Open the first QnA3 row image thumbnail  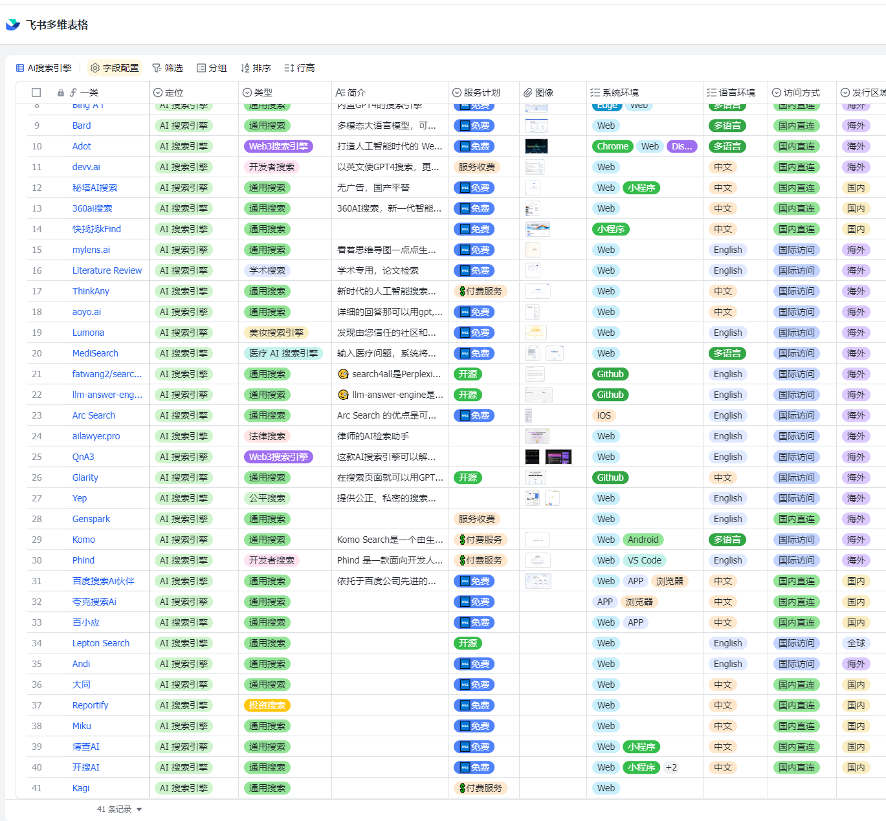pyautogui.click(x=532, y=457)
